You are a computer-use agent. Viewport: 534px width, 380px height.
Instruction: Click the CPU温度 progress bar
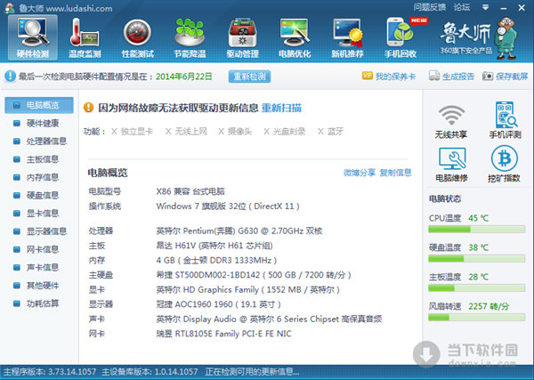[x=476, y=230]
